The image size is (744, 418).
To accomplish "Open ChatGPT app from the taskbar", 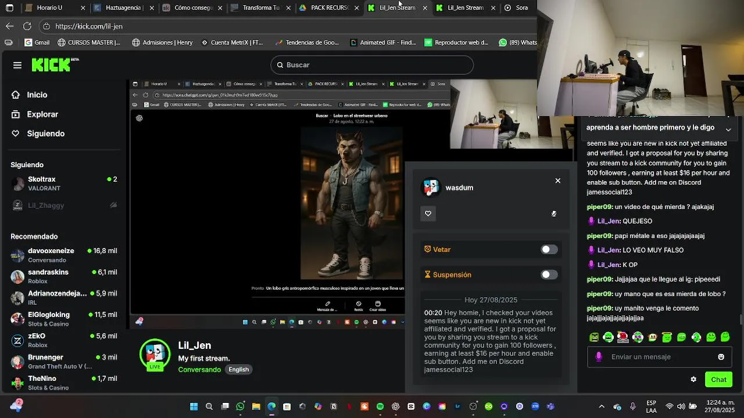I will click(x=395, y=406).
